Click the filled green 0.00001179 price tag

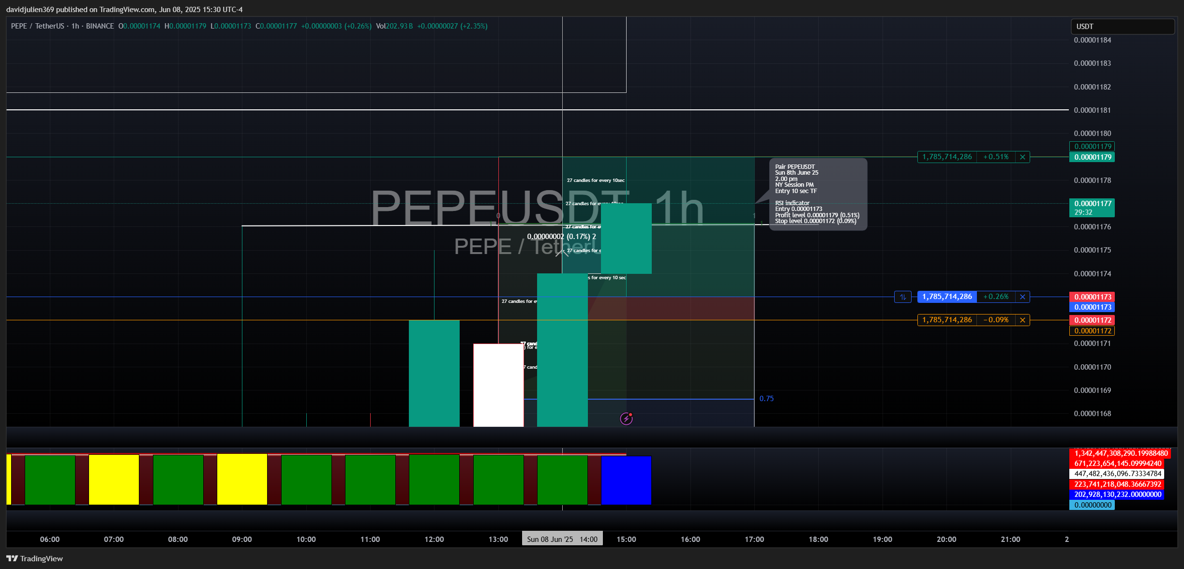tap(1092, 157)
